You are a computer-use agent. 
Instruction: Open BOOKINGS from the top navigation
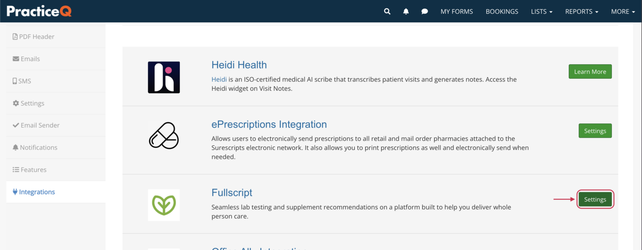tap(502, 12)
